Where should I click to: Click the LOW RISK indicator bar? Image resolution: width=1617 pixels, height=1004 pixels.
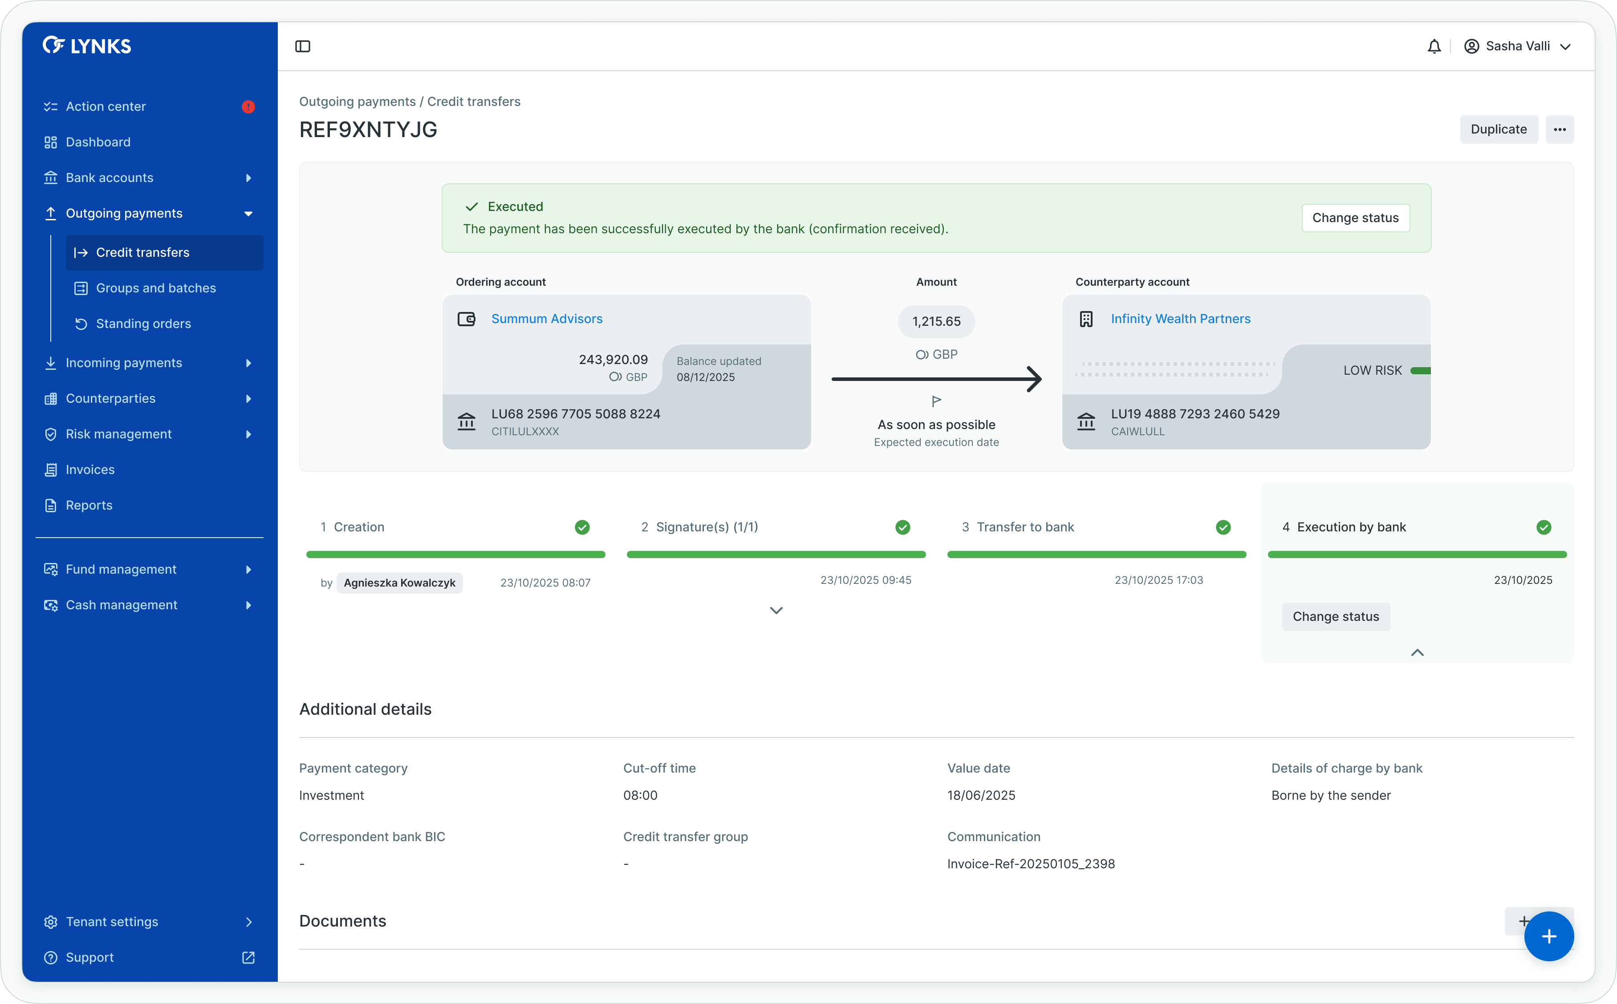tap(1420, 371)
